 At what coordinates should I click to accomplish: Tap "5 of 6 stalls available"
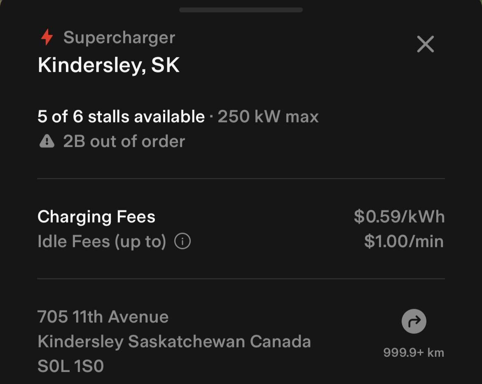[x=121, y=117]
